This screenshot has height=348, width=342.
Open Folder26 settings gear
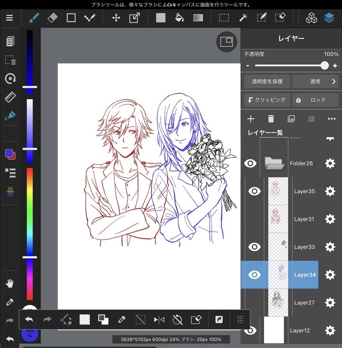pyautogui.click(x=330, y=163)
